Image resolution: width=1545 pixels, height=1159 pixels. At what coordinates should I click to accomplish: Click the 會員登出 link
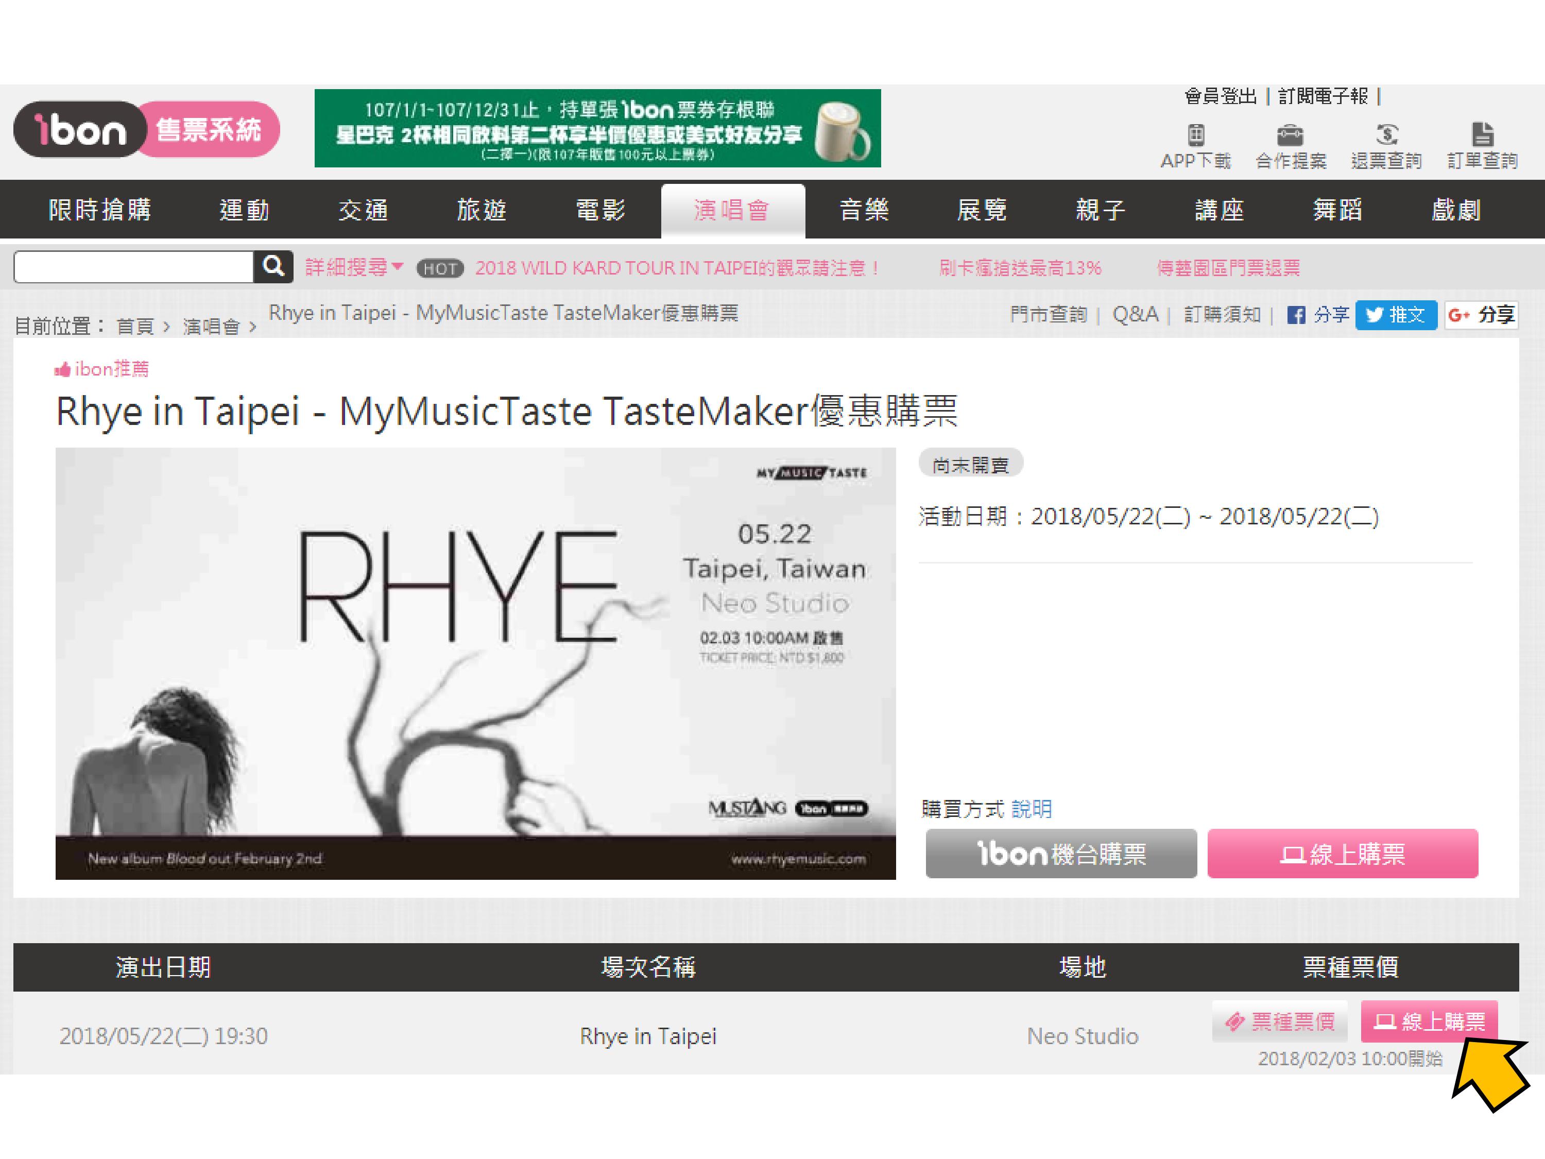(1220, 96)
